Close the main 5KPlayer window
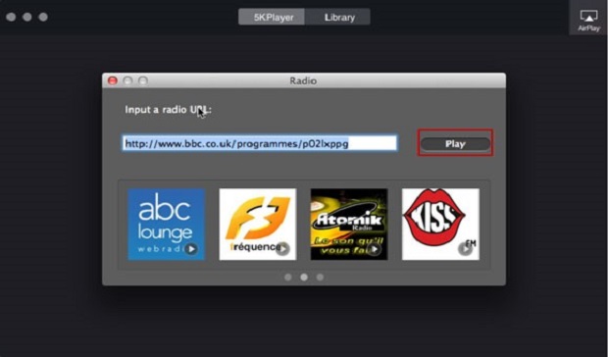The height and width of the screenshot is (357, 608). coord(11,17)
